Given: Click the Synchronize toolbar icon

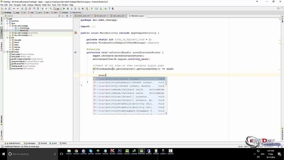Looking at the screenshot, I should tap(9, 9).
